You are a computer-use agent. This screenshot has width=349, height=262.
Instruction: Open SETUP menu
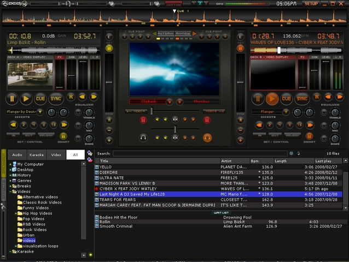pos(311,4)
